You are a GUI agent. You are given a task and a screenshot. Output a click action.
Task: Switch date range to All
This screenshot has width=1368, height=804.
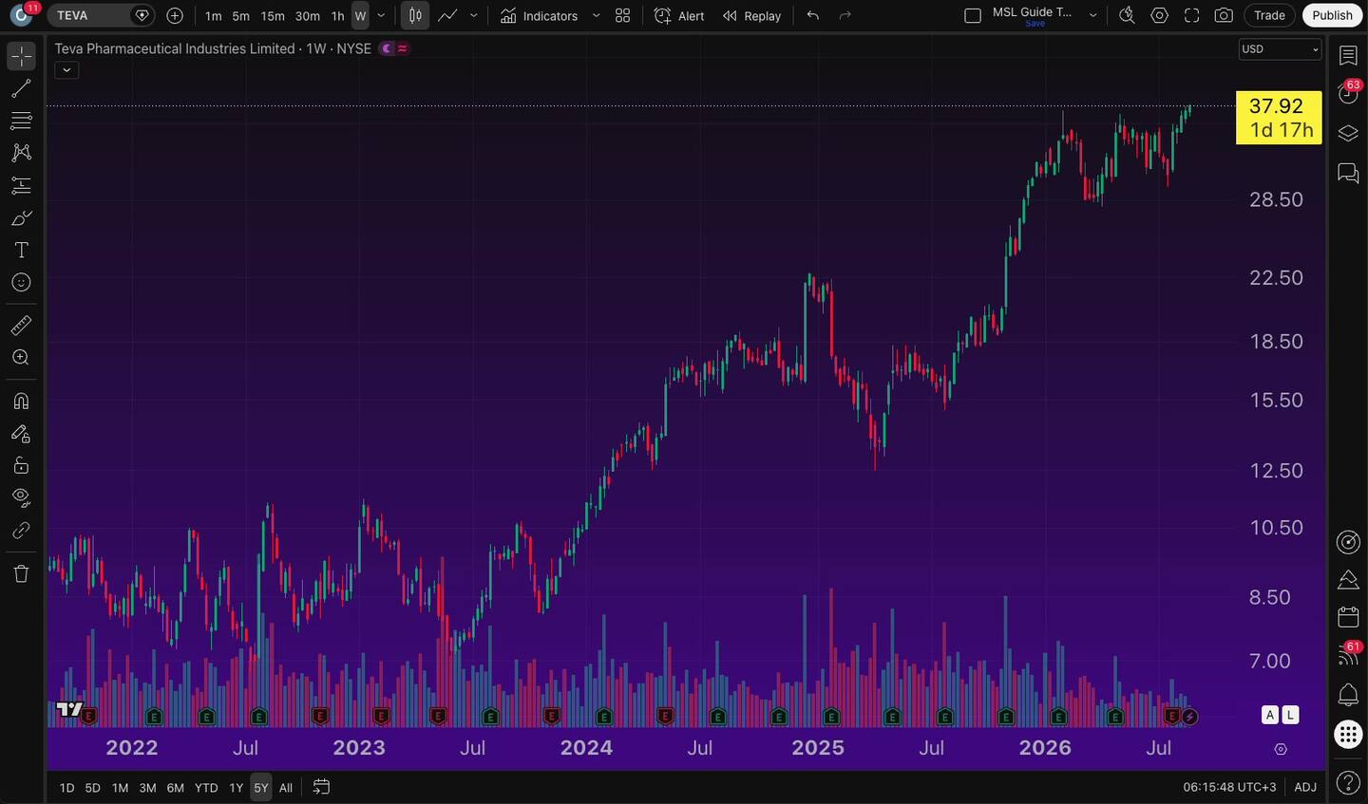click(x=286, y=788)
